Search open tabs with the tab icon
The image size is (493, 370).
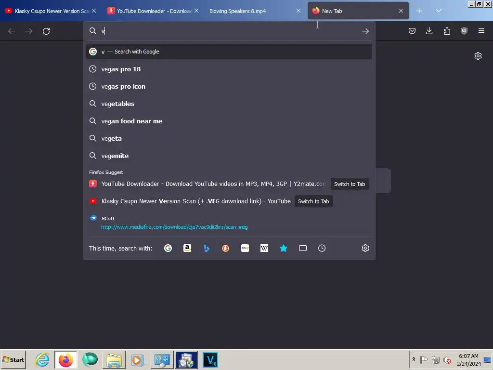pyautogui.click(x=302, y=248)
